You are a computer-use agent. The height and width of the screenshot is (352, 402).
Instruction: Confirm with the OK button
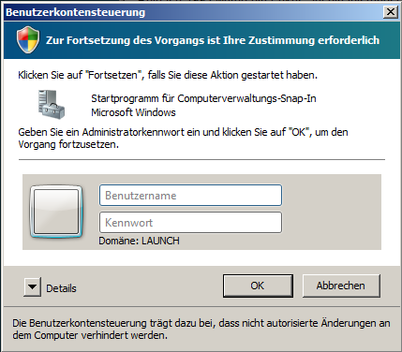coord(258,286)
